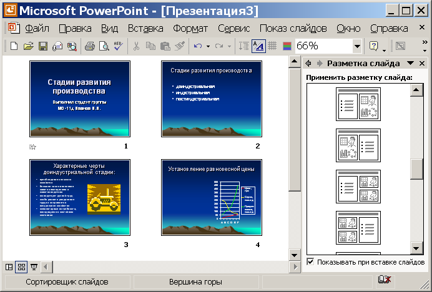Close the "Разметка слайда" task pane
Viewport: 432px width, 292px height.
tap(422, 64)
